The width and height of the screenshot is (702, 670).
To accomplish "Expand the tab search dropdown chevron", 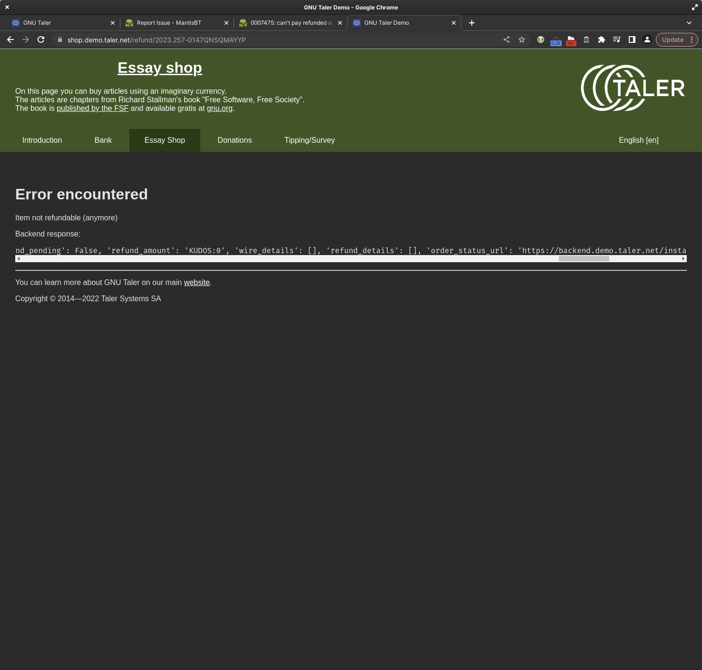I will coord(689,23).
